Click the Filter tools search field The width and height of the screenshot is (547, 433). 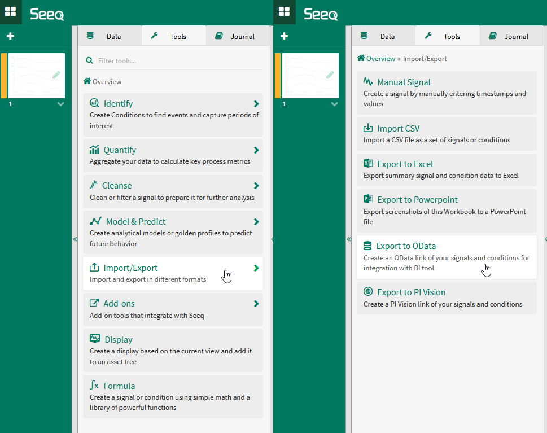[x=175, y=60]
